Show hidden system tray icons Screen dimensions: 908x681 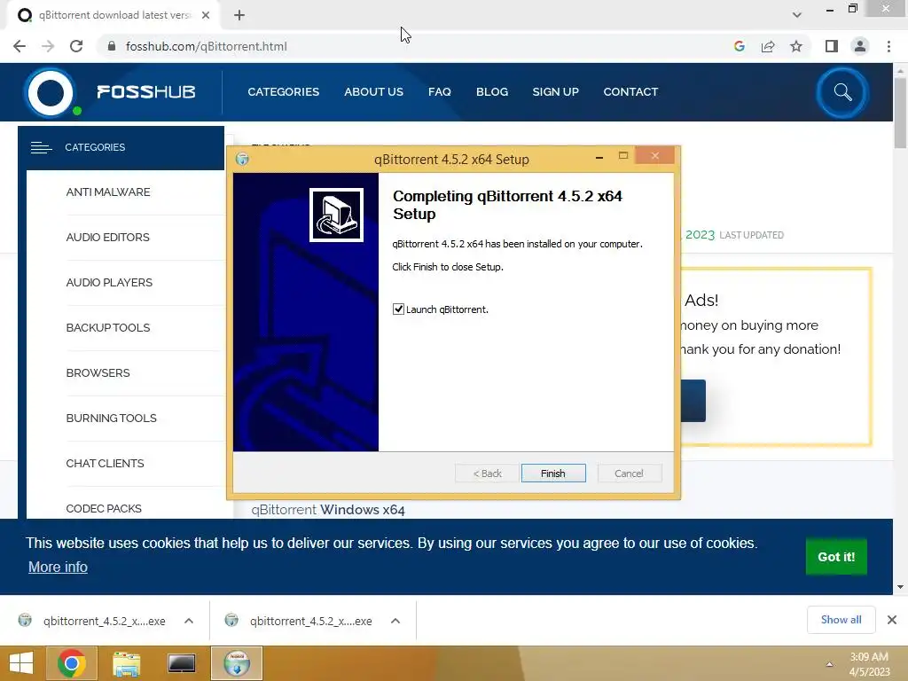pos(829,664)
